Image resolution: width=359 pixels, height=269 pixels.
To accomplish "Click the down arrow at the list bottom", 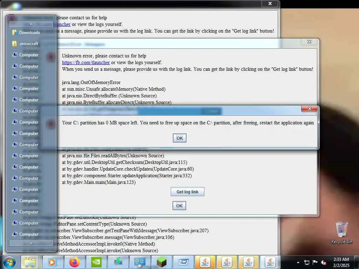I will click(x=31, y=243).
